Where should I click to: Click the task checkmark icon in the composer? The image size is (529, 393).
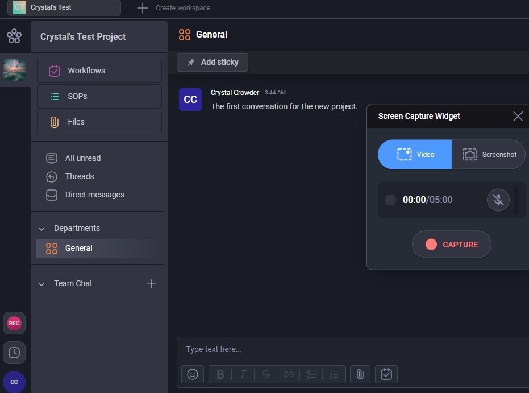pos(386,374)
